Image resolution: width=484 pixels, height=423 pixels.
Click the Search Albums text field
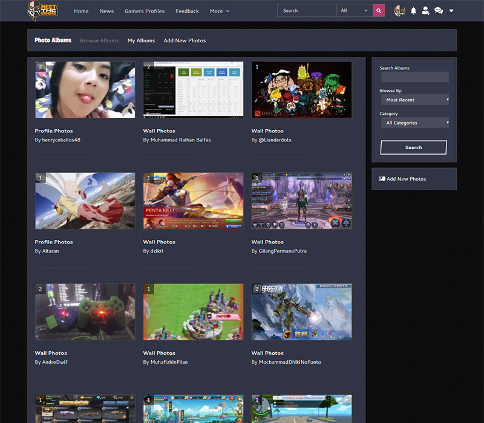414,77
